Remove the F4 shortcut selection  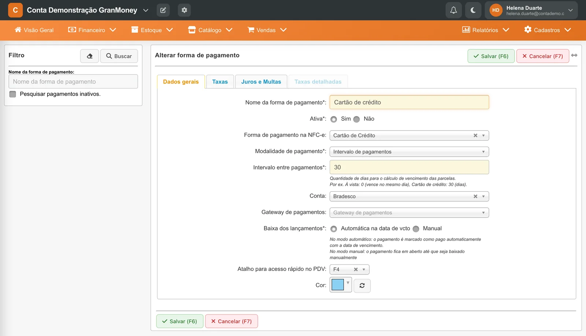(x=356, y=269)
